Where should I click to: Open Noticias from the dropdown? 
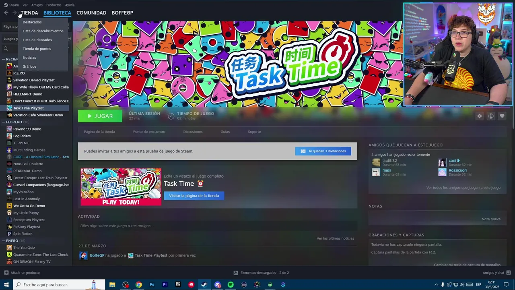29,58
